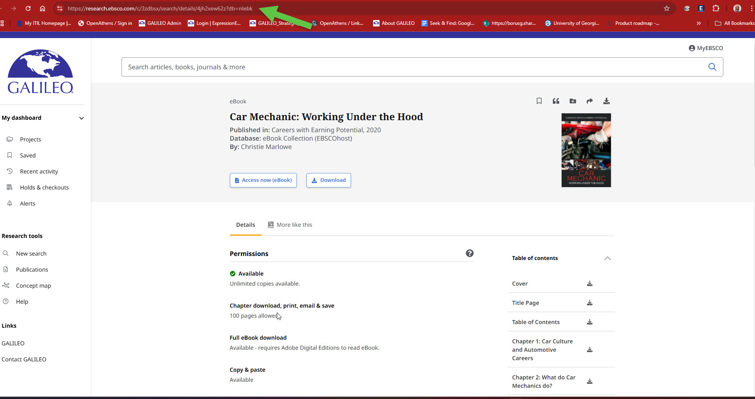This screenshot has width=755, height=399.
Task: Star this page as a bookmark
Action: [667, 8]
